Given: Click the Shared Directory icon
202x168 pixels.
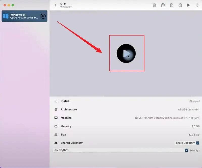Looking at the screenshot, I should click(x=56, y=143).
